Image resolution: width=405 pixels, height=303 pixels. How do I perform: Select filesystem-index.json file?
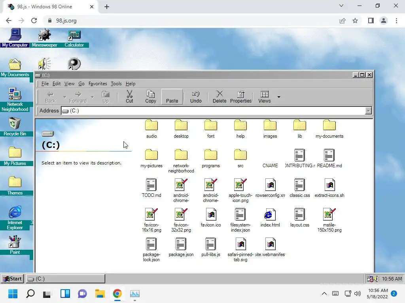point(240,220)
